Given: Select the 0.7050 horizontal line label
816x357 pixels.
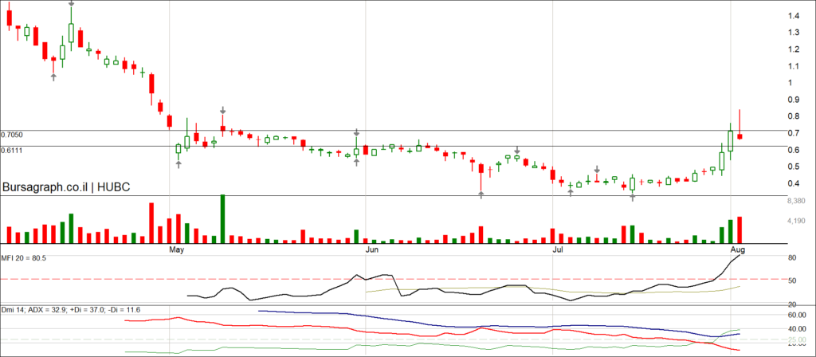Looking at the screenshot, I should [11, 135].
